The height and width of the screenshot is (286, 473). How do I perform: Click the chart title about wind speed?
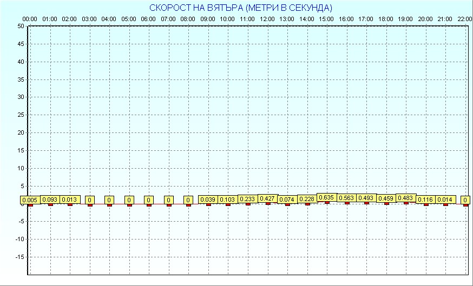click(240, 8)
